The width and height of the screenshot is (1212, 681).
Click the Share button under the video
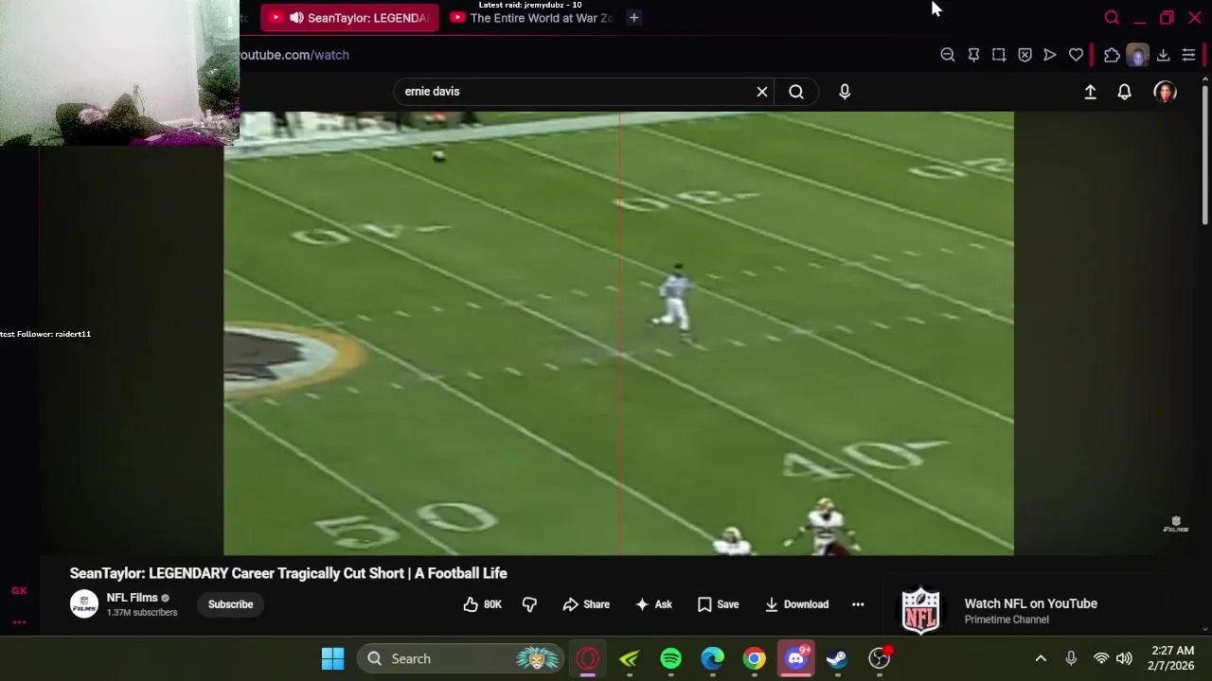[586, 604]
